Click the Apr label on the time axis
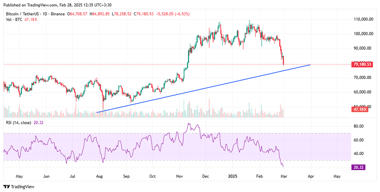This screenshot has height=192, width=380. tap(310, 176)
